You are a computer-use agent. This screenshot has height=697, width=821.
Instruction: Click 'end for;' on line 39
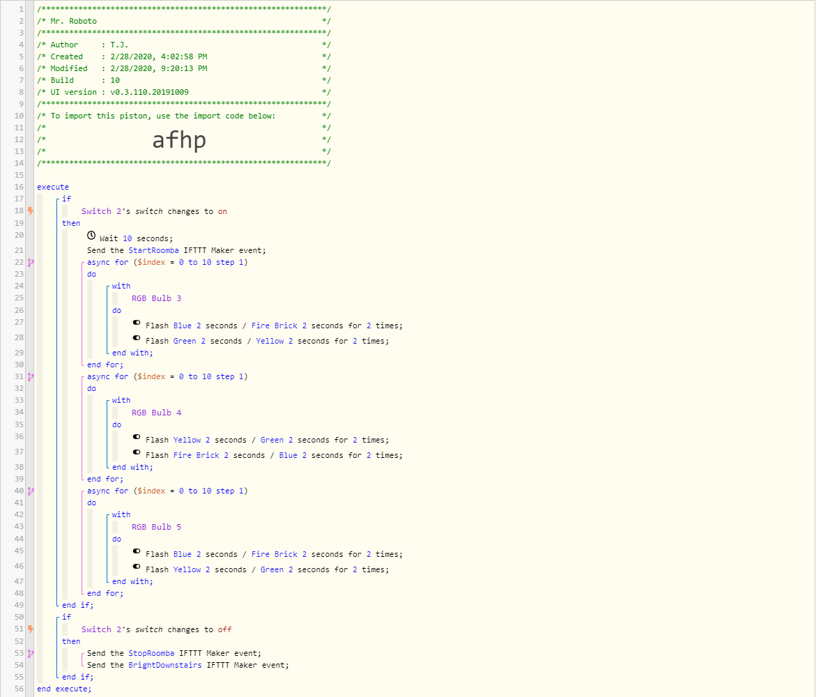(105, 479)
